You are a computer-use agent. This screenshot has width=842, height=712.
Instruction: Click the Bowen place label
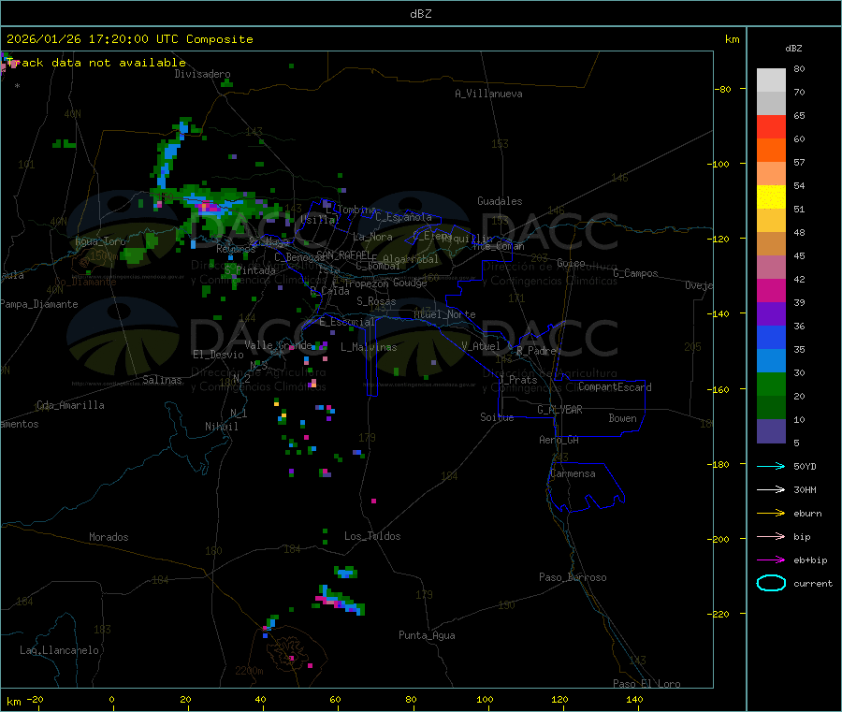click(x=622, y=418)
